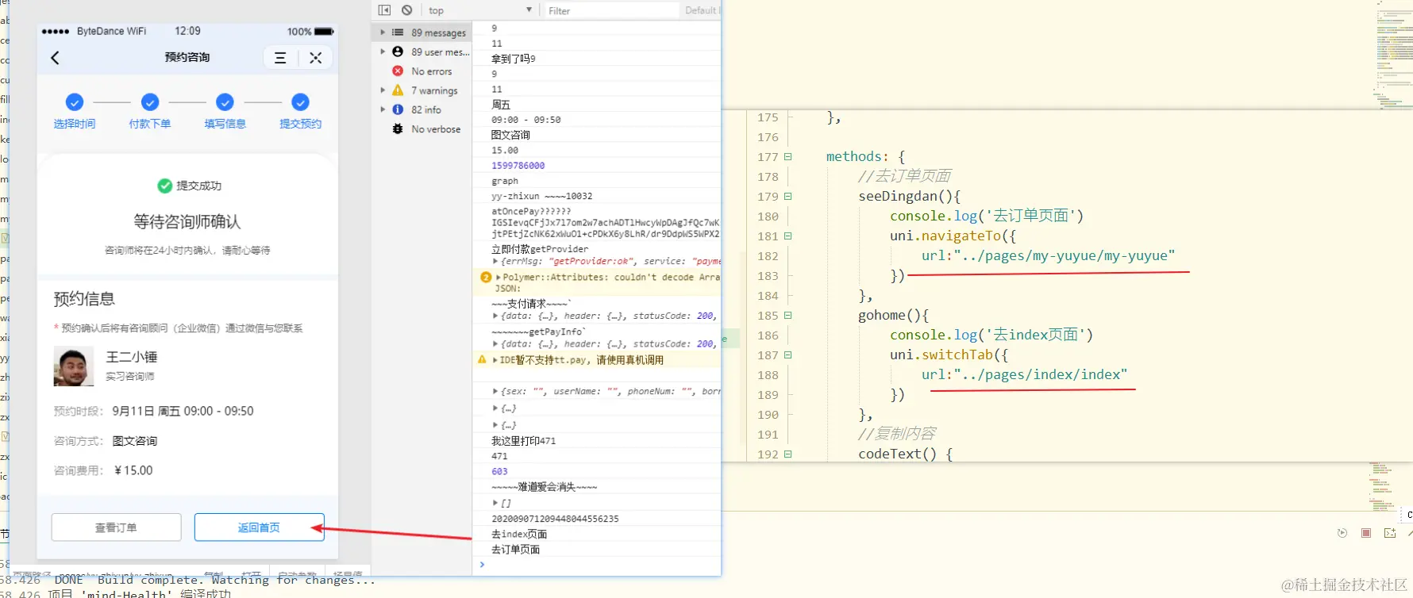Click the user messages person icon

pos(398,52)
